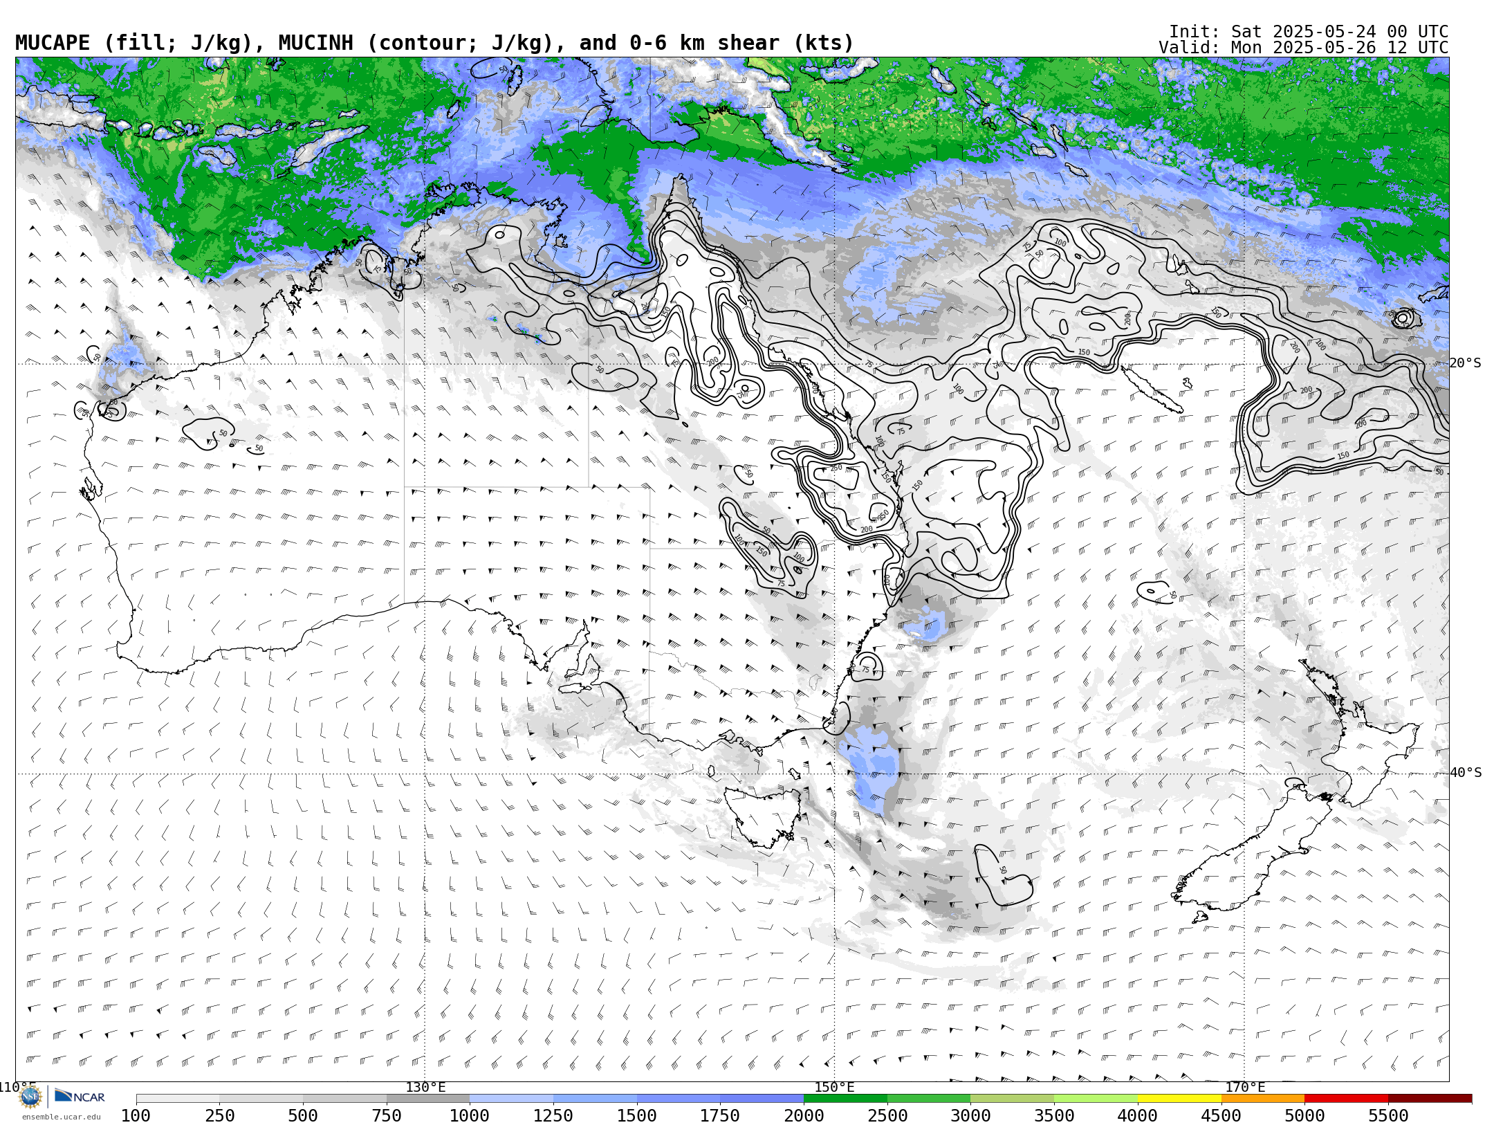Click the NSF logo
The width and height of the screenshot is (1494, 1125).
point(30,1097)
